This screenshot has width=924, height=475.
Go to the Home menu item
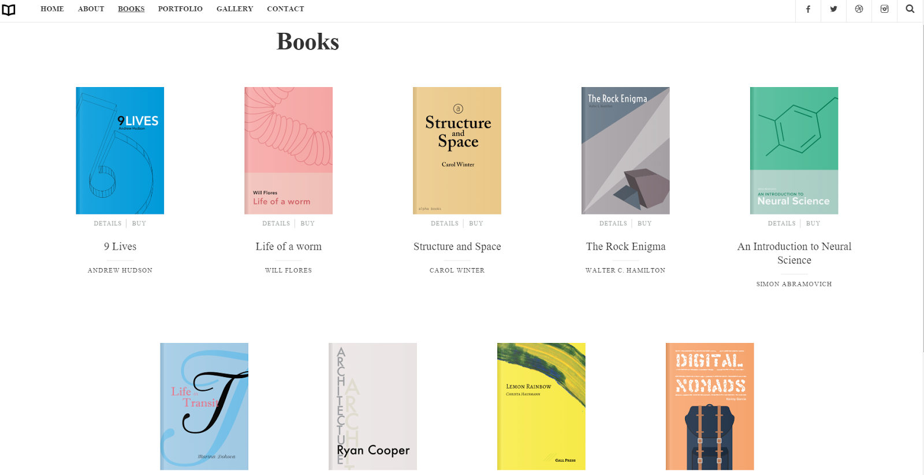pyautogui.click(x=52, y=9)
